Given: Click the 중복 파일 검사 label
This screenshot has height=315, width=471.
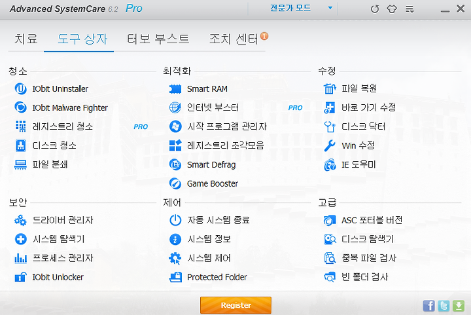Looking at the screenshot, I should pyautogui.click(x=369, y=258).
